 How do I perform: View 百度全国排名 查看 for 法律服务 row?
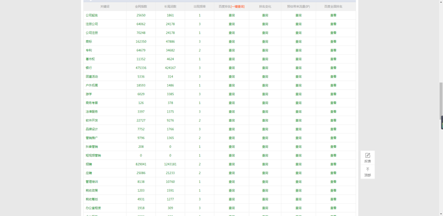pyautogui.click(x=334, y=111)
